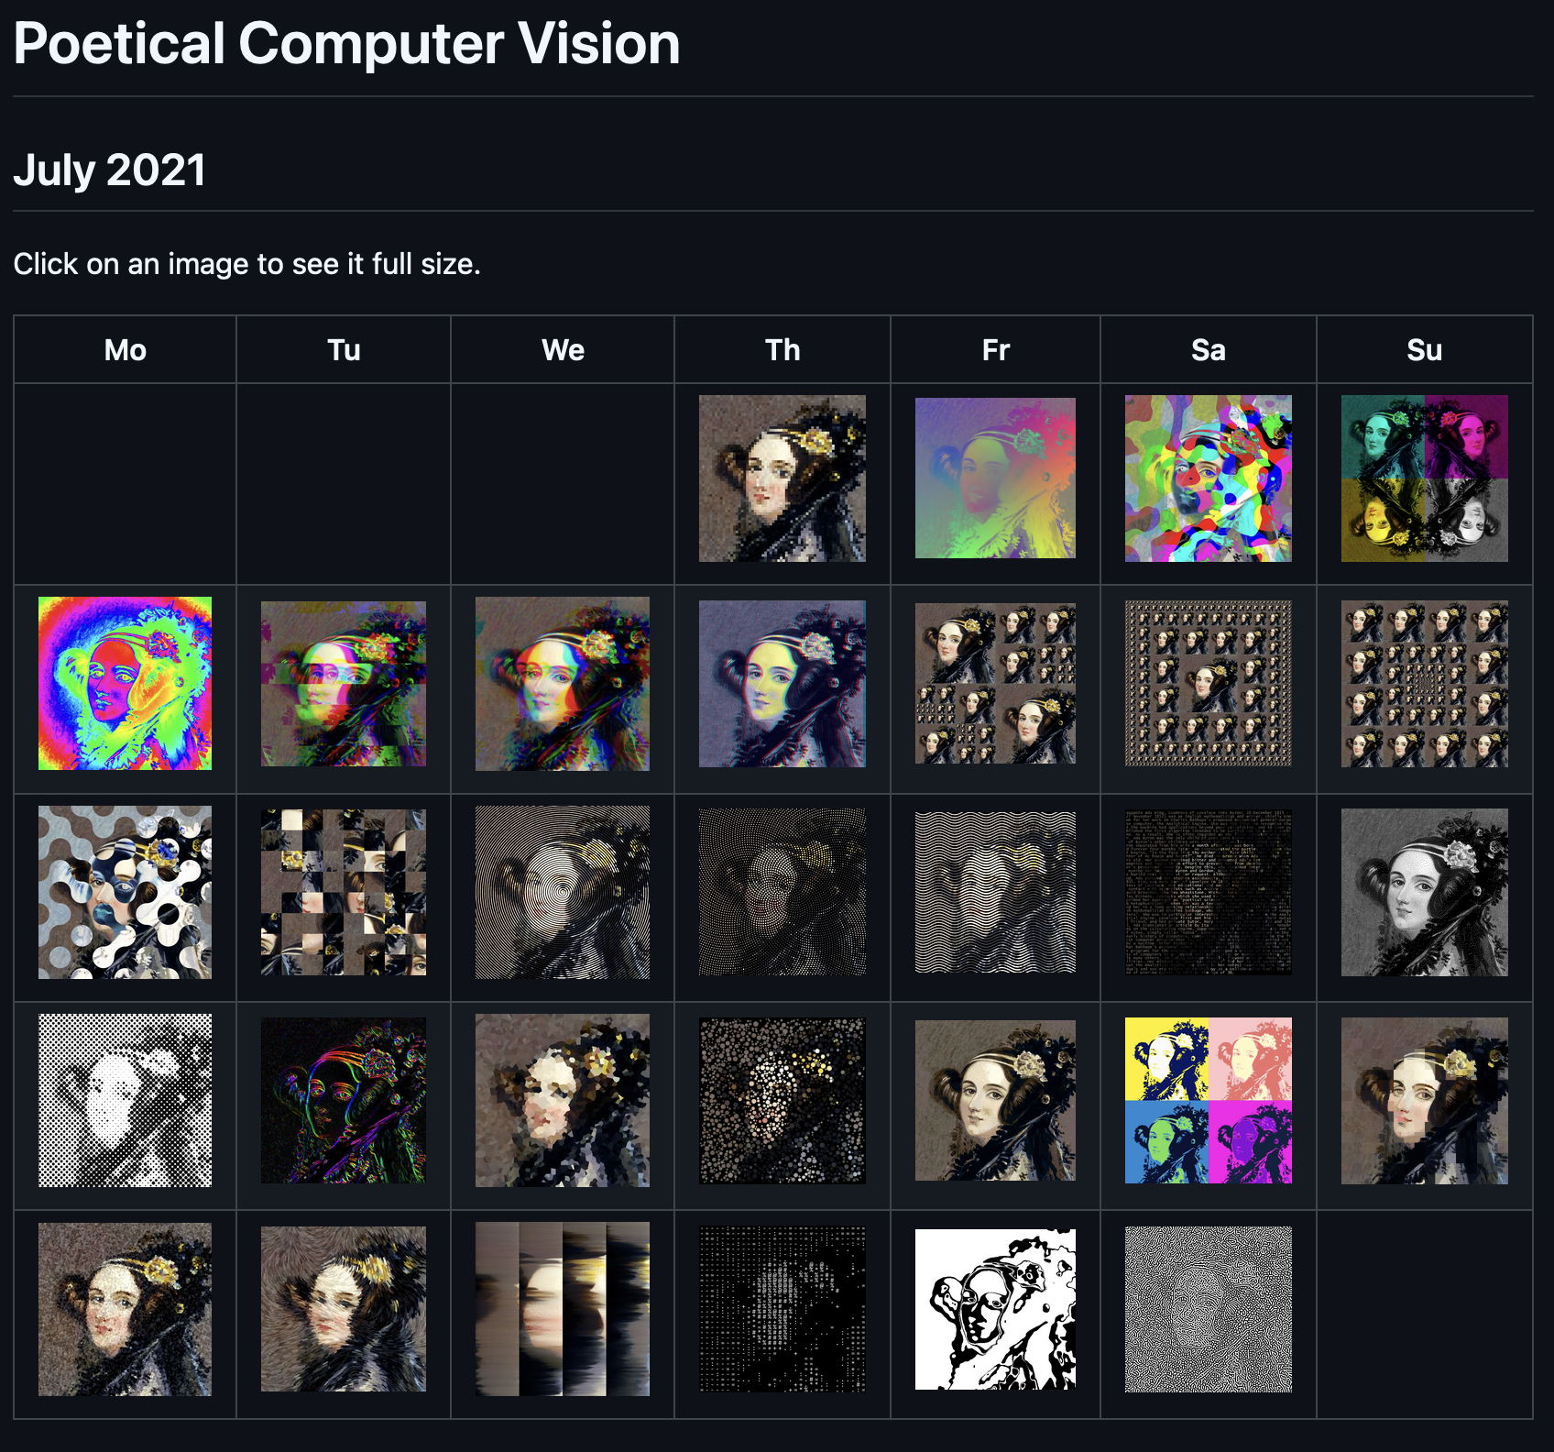Viewport: 1554px width, 1452px height.
Task: Open the Friday recursive tiled portraits image
Action: tap(995, 684)
